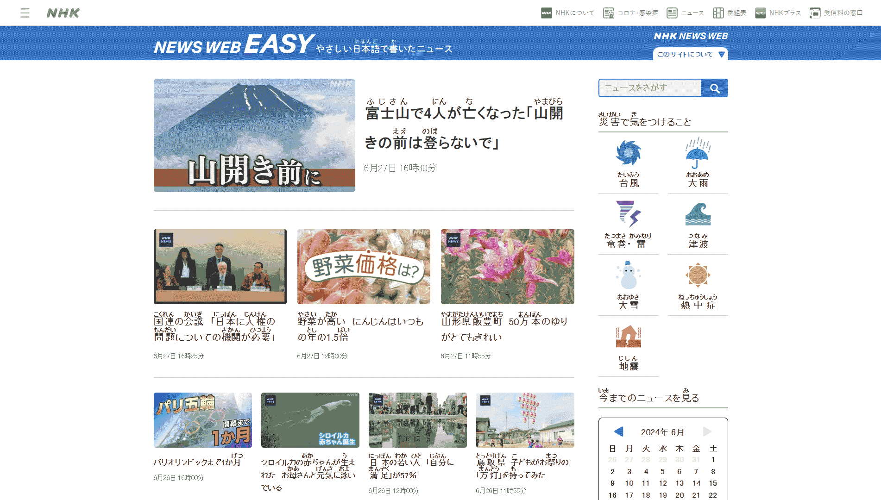The width and height of the screenshot is (881, 500).
Task: Expand the このサイトについて dropdown
Action: tap(691, 54)
